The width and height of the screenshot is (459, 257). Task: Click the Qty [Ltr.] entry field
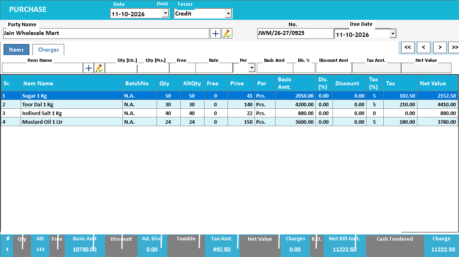121,68
